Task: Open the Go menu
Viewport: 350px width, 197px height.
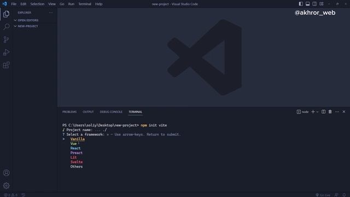Action: (62, 4)
